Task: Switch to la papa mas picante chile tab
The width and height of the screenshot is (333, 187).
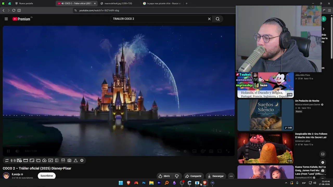Action: pyautogui.click(x=162, y=3)
